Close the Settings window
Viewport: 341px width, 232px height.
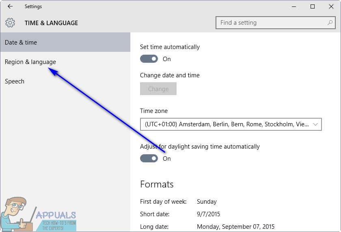click(x=331, y=6)
